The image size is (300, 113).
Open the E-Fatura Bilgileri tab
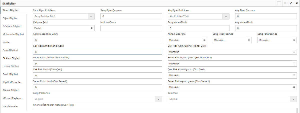(12, 26)
